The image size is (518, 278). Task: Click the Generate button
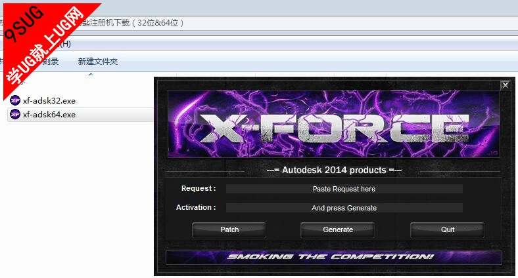338,230
